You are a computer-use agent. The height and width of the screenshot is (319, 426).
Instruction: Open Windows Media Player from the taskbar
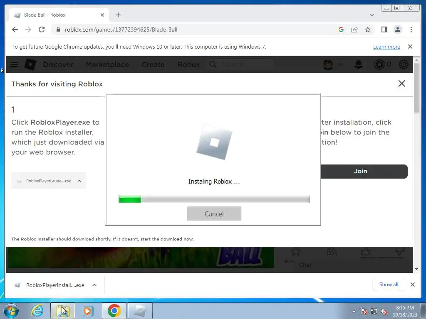pyautogui.click(x=88, y=311)
